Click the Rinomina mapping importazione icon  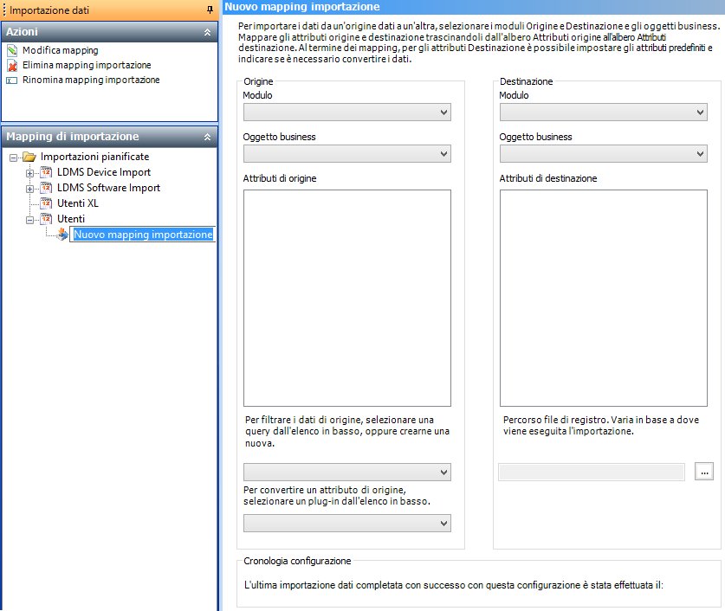(x=12, y=80)
